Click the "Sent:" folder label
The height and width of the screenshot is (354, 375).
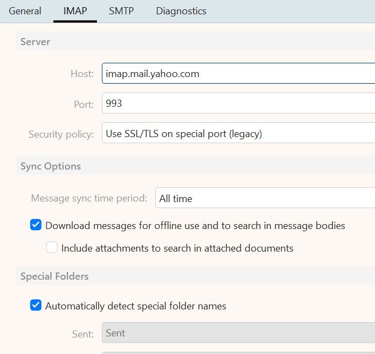coord(83,333)
